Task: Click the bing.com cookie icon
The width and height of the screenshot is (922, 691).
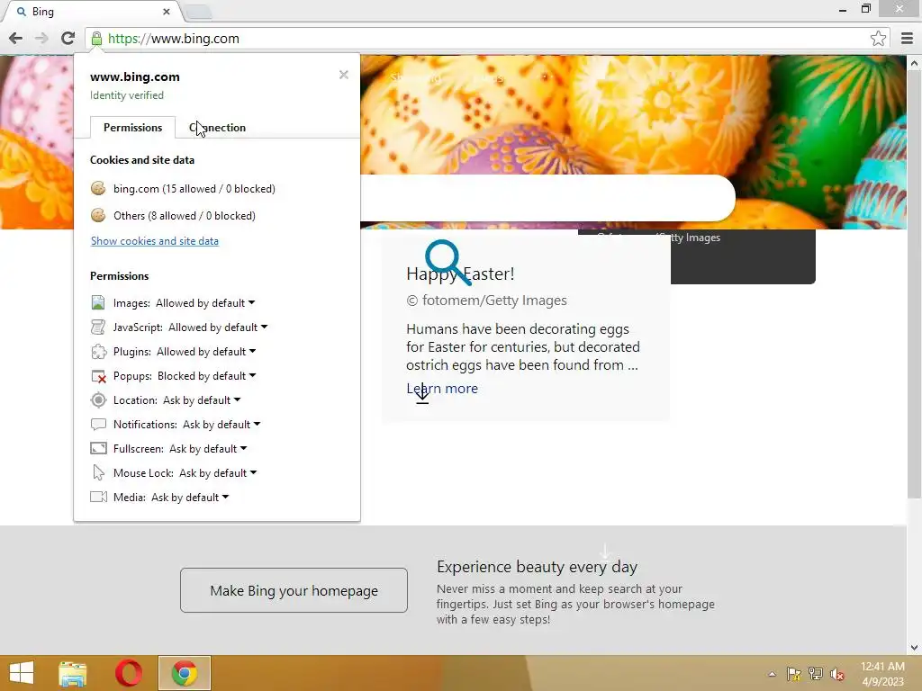Action: (x=98, y=189)
